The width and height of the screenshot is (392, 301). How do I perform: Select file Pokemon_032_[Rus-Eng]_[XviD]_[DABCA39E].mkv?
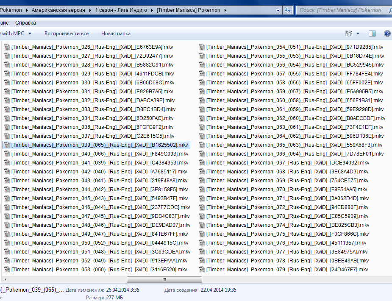point(93,100)
